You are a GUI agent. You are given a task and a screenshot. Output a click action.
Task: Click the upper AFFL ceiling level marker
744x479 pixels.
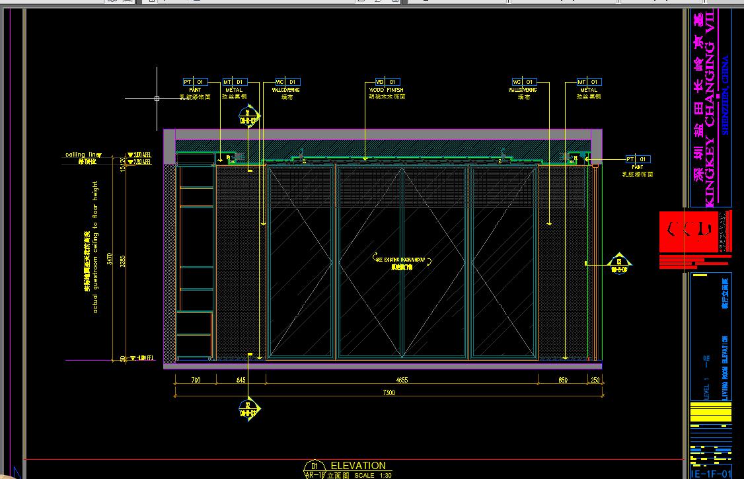coord(139,155)
